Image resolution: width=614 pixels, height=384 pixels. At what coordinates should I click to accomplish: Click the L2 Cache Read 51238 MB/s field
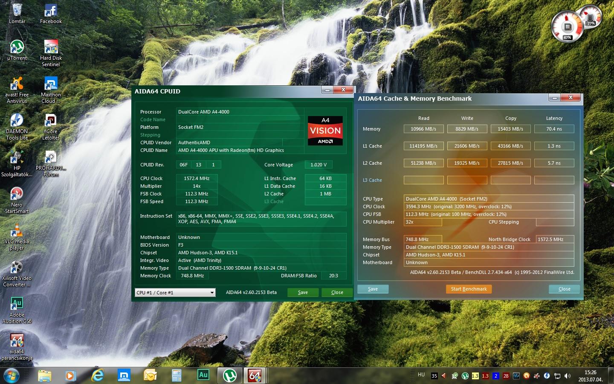pyautogui.click(x=423, y=163)
